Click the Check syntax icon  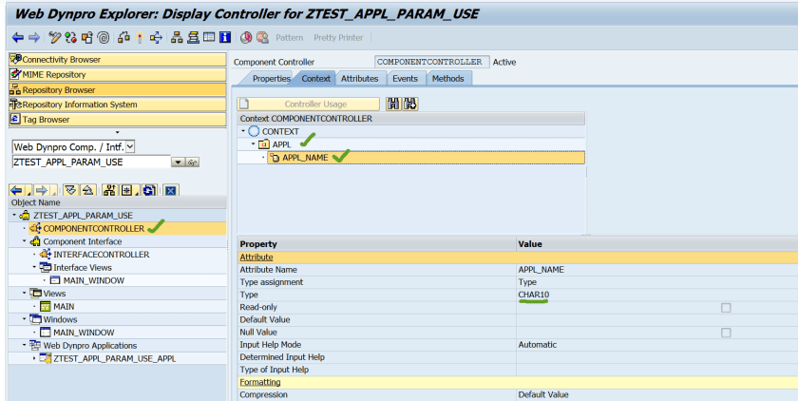tap(123, 38)
